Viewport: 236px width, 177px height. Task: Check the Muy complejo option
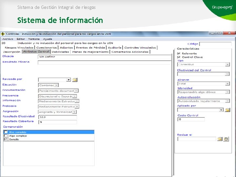point(6,132)
